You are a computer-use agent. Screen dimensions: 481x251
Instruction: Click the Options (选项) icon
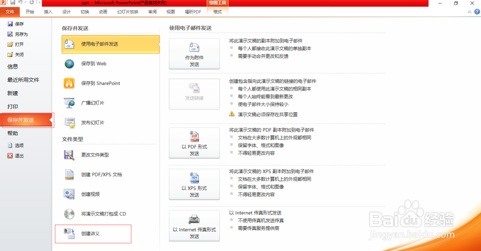point(10,145)
